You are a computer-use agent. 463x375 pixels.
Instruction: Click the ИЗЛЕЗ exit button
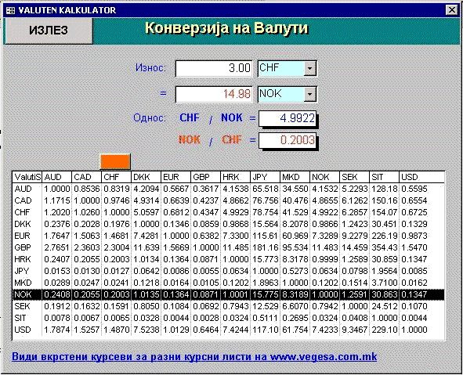(49, 31)
